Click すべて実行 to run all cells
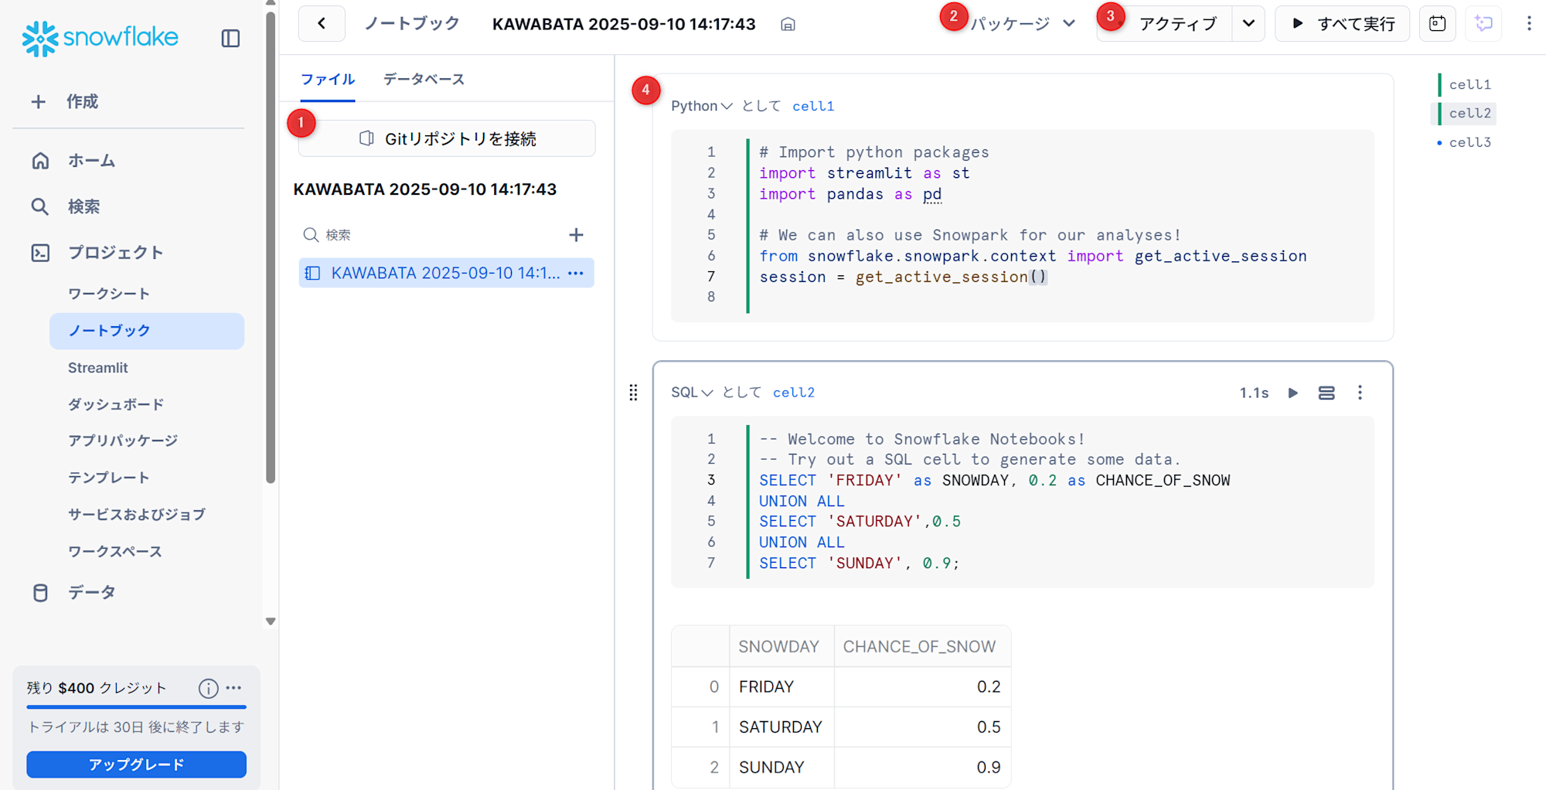Viewport: 1546px width, 790px height. pos(1343,24)
